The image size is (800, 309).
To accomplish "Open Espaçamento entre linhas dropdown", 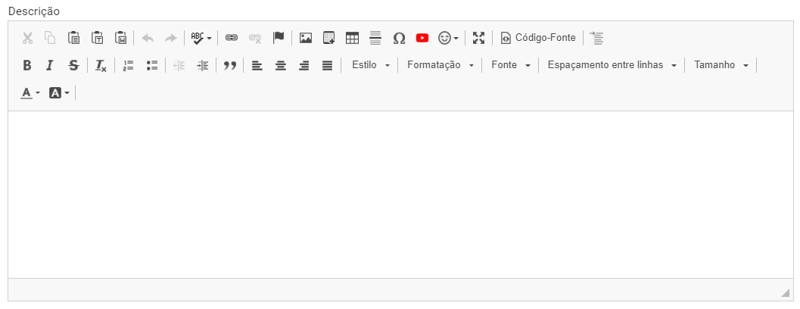I will coord(612,65).
